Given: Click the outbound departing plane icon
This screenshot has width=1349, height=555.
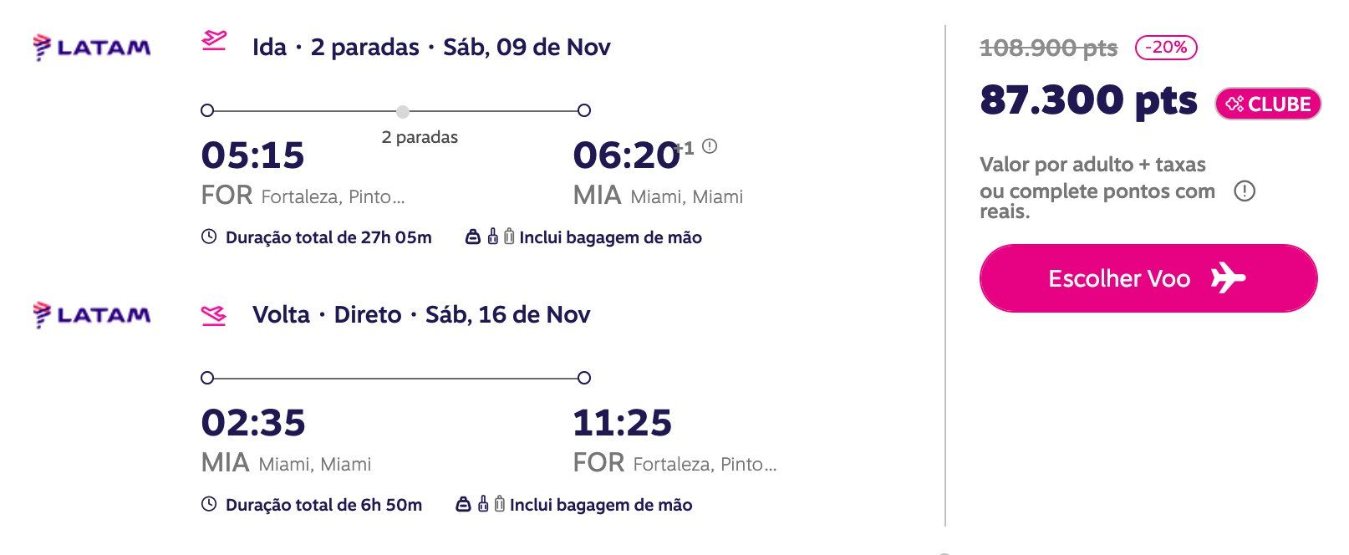Looking at the screenshot, I should click(x=214, y=41).
